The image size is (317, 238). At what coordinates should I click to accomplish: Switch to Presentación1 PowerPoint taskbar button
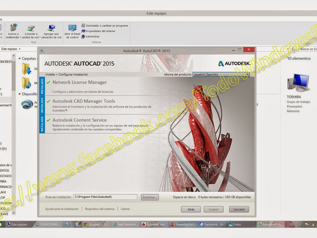click(x=184, y=224)
